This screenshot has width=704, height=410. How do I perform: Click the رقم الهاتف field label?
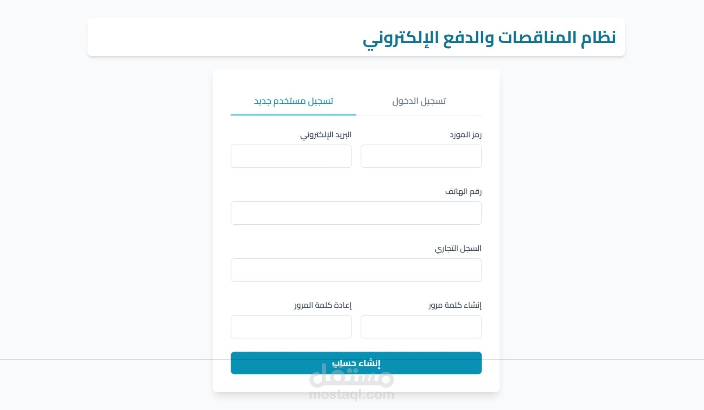coord(463,191)
